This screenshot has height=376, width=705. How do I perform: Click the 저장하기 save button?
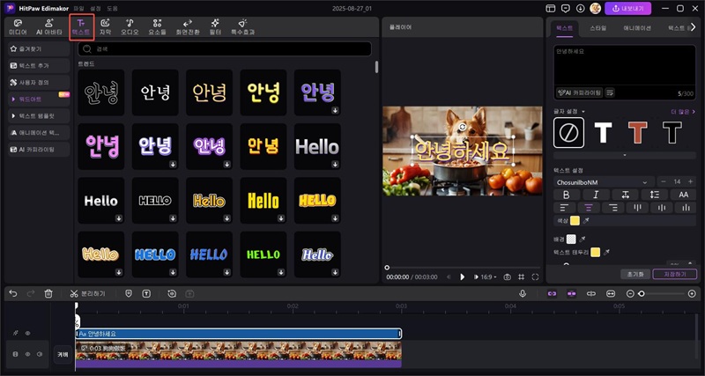click(674, 274)
